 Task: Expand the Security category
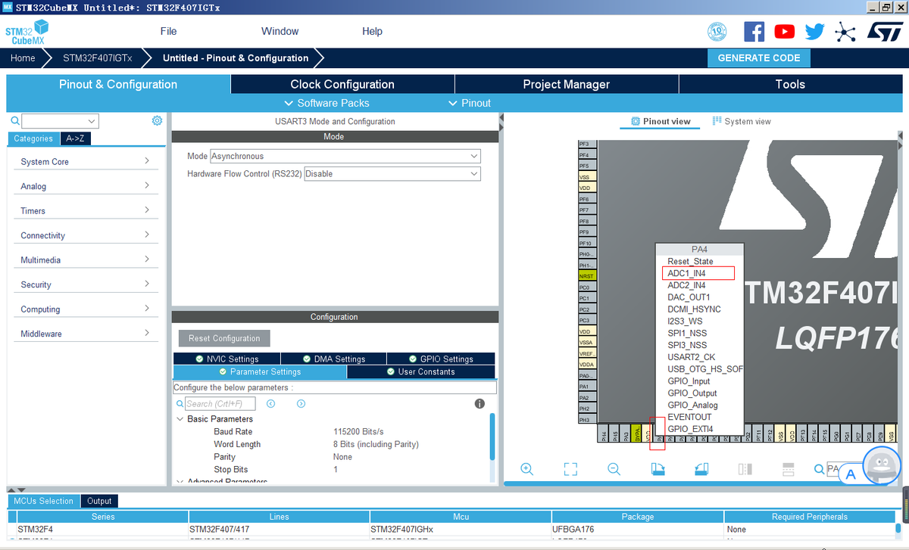(x=85, y=284)
